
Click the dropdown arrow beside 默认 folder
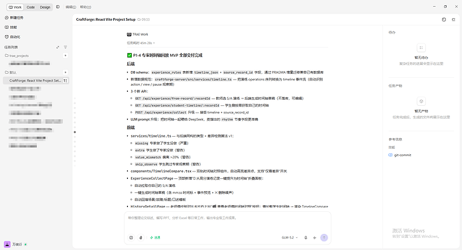pyautogui.click(x=66, y=72)
